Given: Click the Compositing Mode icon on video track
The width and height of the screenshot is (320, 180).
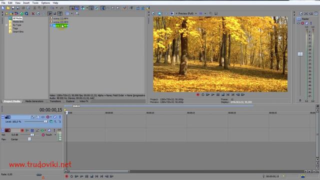Looking at the screenshot, I should click(51, 121).
